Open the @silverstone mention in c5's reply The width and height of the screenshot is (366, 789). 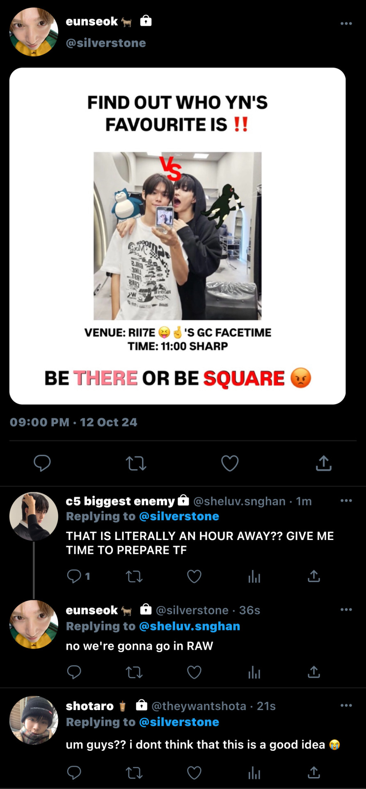click(179, 517)
